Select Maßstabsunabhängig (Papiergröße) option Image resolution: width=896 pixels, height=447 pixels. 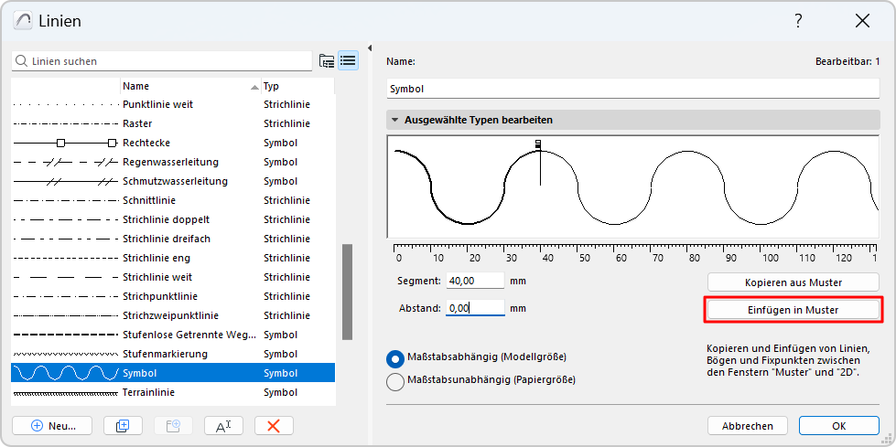[396, 382]
